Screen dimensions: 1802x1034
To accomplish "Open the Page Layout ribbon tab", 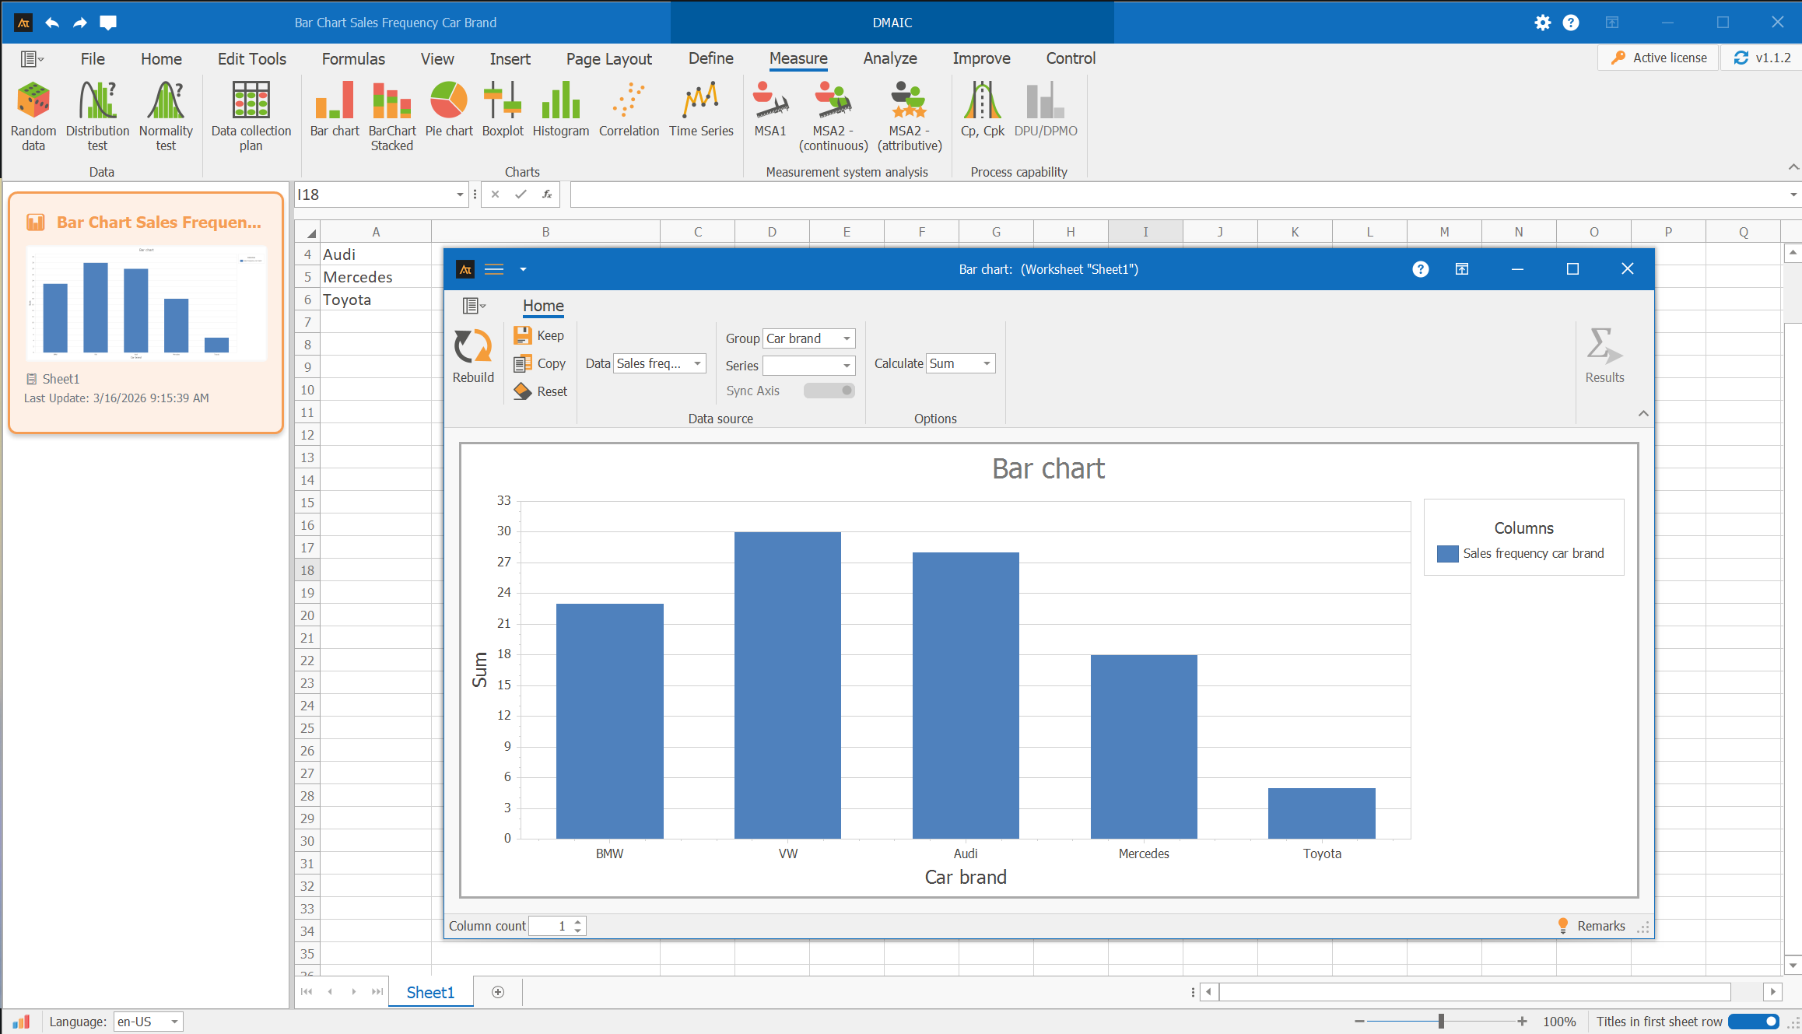I will click(x=608, y=59).
